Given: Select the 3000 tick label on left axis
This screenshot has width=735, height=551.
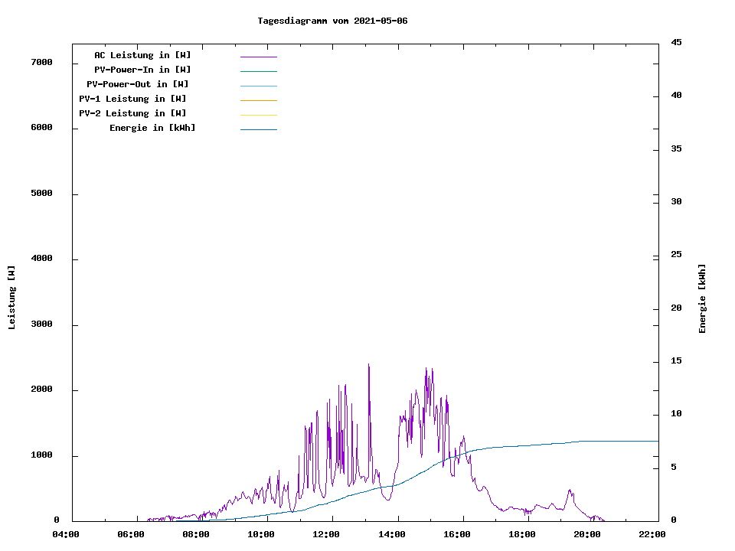Looking at the screenshot, I should [41, 324].
